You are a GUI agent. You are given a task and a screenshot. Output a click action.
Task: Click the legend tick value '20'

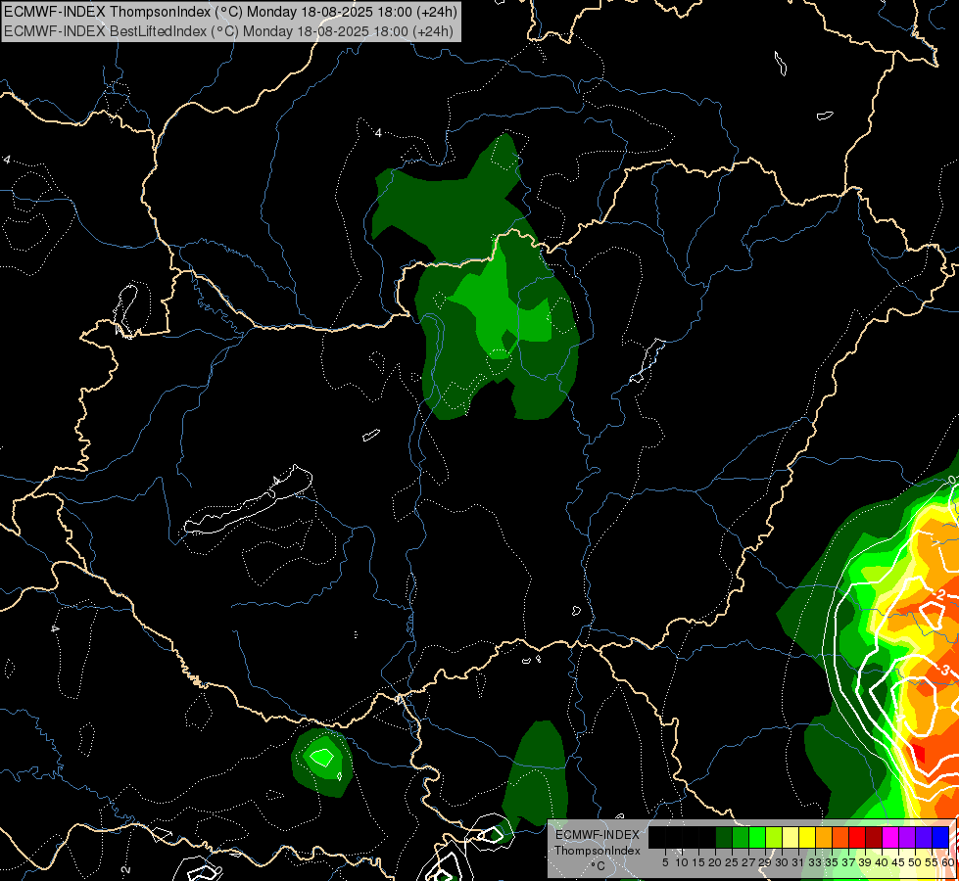[x=715, y=862]
